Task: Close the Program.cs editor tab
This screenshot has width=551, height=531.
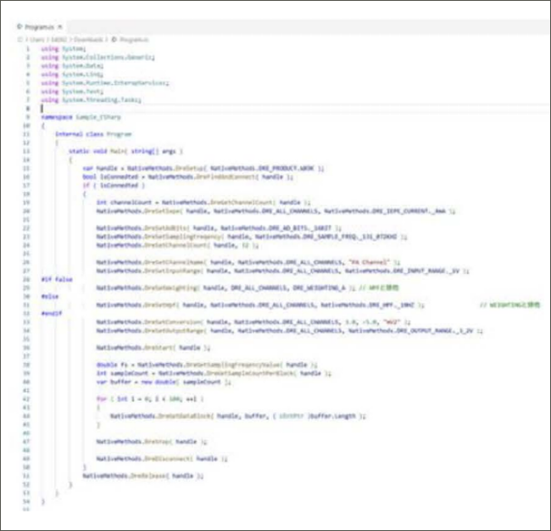Action: pos(61,27)
